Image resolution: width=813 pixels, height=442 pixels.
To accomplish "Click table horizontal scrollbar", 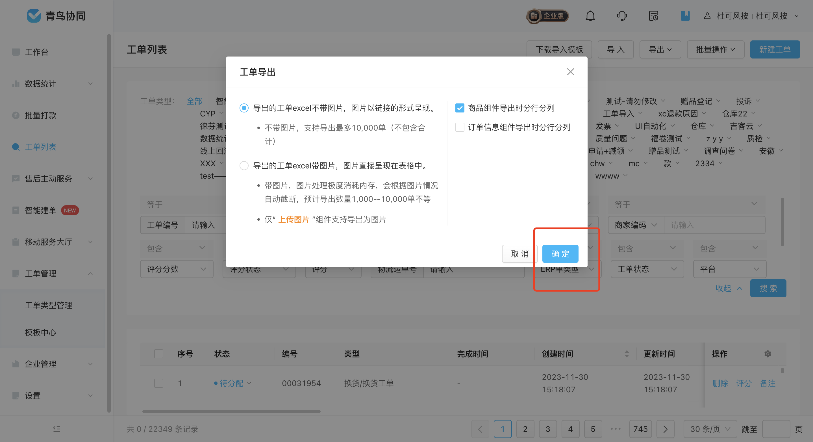I will (x=231, y=411).
